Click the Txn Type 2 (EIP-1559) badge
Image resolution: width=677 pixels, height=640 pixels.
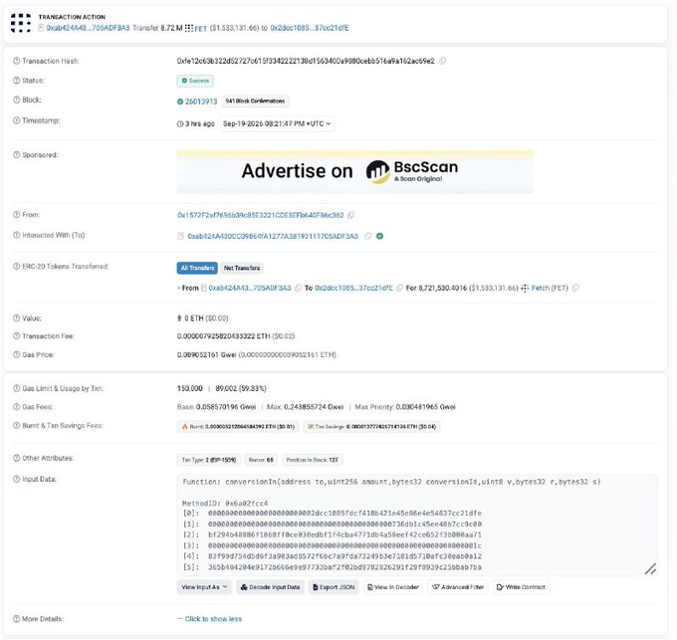click(x=208, y=460)
